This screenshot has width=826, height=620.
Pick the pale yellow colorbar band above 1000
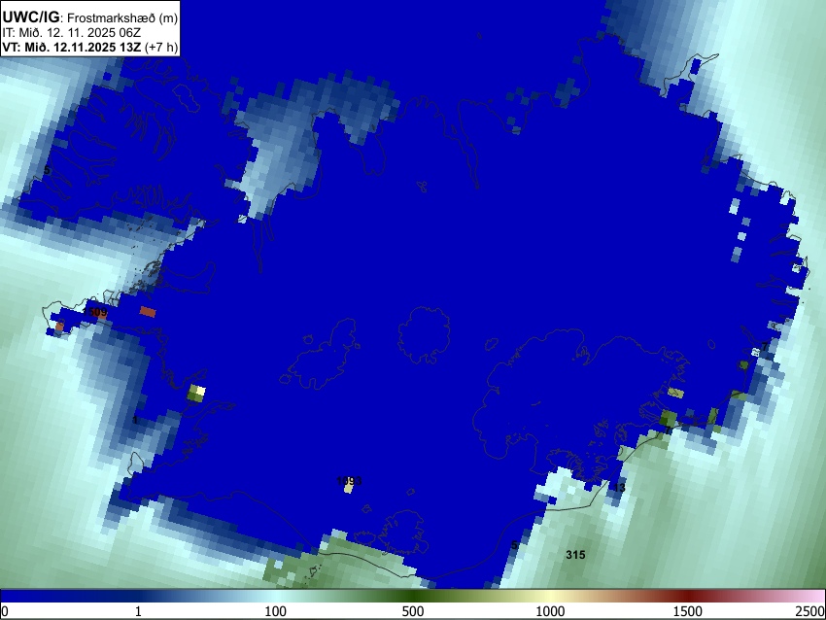[x=550, y=596]
